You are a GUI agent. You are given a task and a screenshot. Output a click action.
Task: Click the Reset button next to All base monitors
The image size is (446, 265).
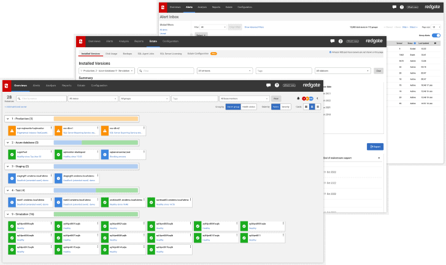[276, 99]
